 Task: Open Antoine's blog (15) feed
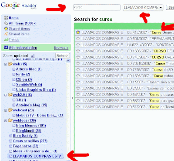(x=31, y=105)
